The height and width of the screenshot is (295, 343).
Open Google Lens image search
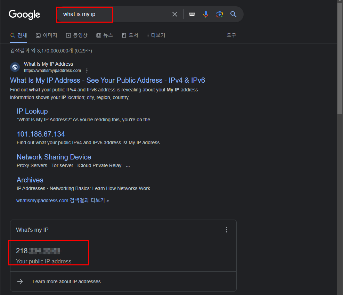coord(219,14)
